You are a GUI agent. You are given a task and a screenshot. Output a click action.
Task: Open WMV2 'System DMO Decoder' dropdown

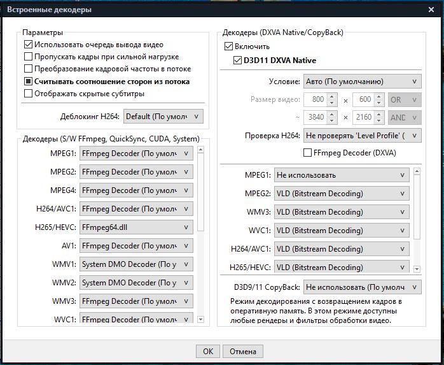136,282
